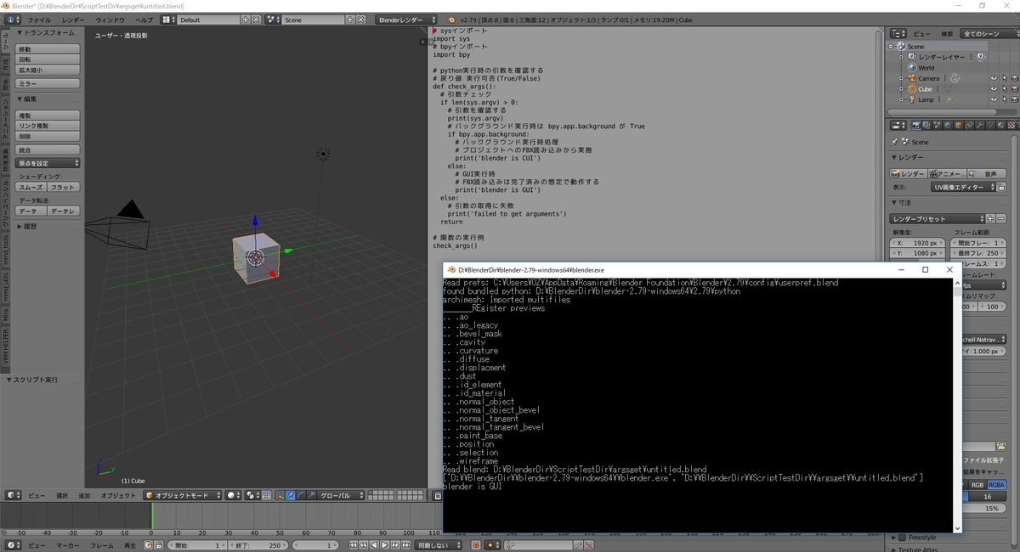Toggle Cube selectability arrow in outliner

tap(1004, 88)
